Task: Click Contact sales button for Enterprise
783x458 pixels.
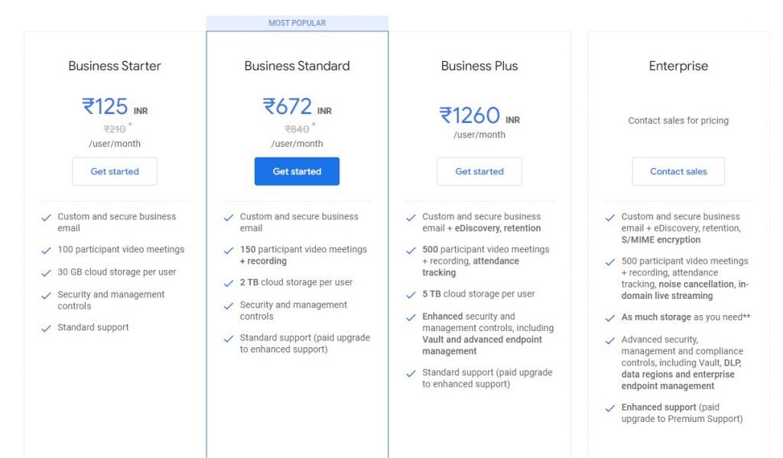Action: tap(678, 171)
